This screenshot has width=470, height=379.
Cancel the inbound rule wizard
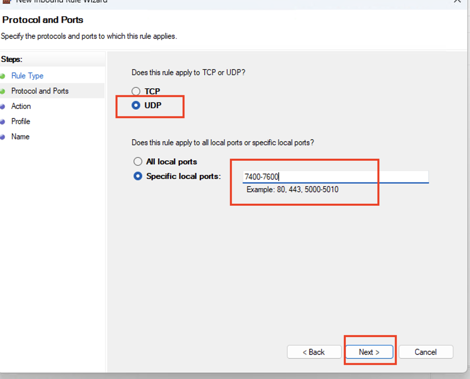pos(426,352)
